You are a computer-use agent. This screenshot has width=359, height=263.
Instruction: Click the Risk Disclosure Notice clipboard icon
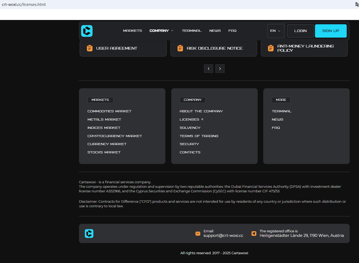tap(180, 48)
